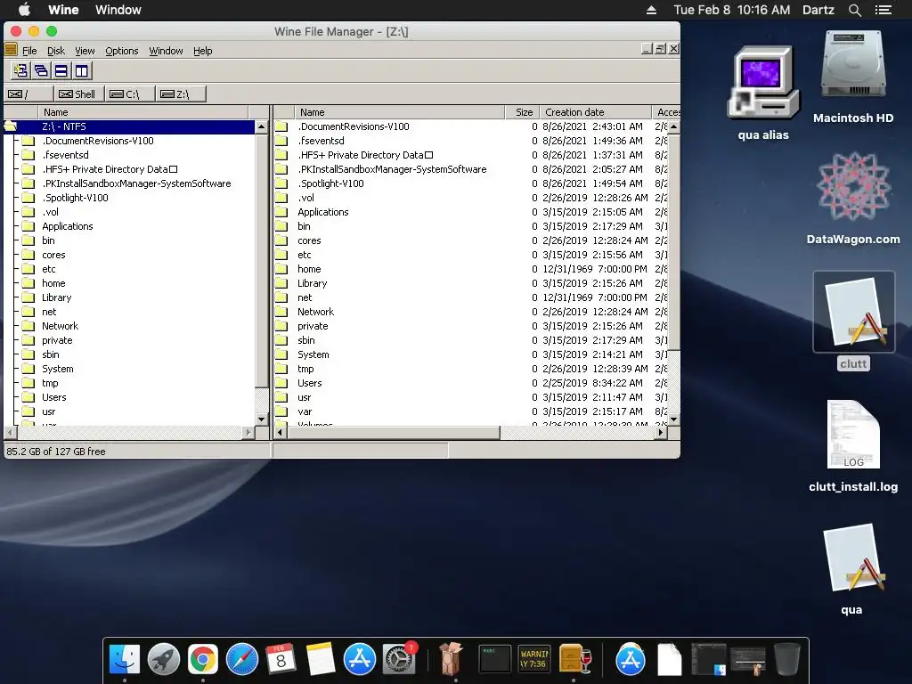Open the Options menu
Image resolution: width=912 pixels, height=684 pixels.
[x=121, y=51]
